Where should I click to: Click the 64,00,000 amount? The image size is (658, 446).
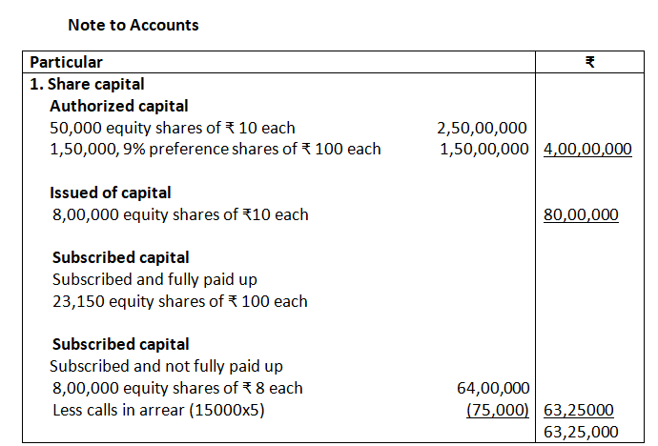click(x=494, y=388)
